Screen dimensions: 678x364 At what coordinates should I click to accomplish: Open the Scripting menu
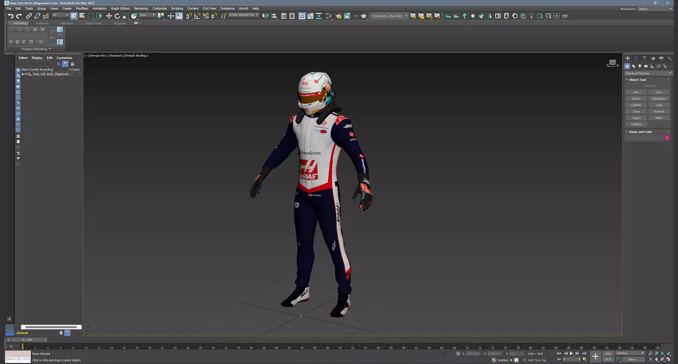pos(177,8)
